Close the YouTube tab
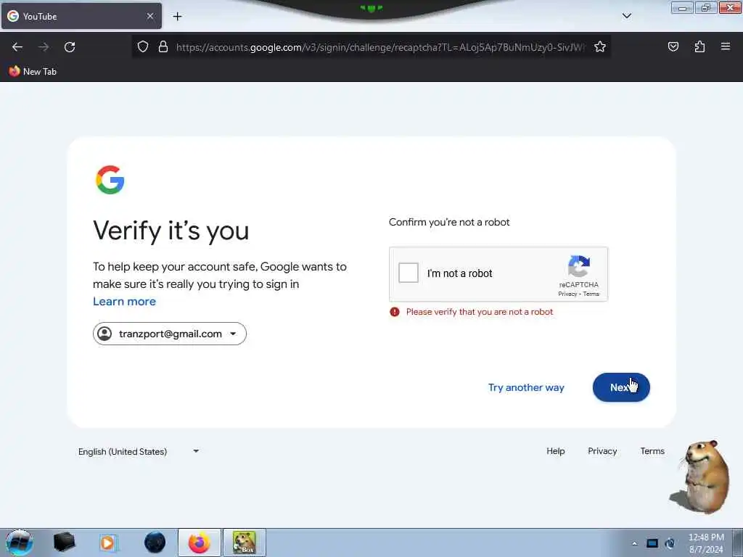This screenshot has height=557, width=743. coord(150,16)
